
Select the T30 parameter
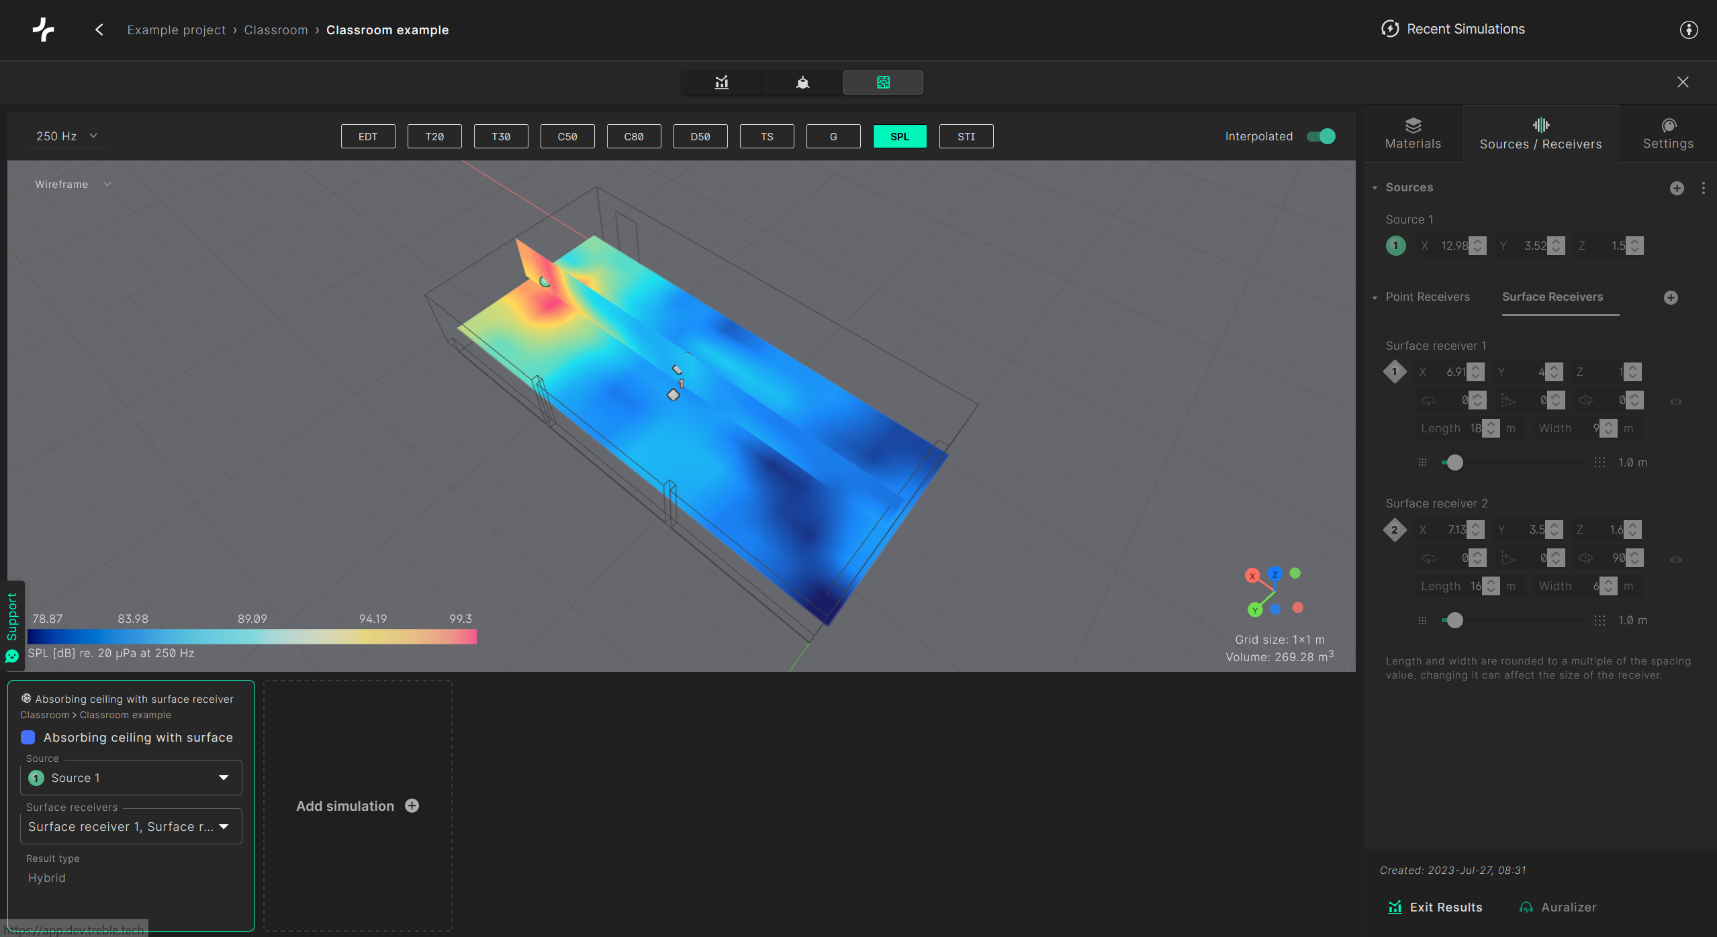click(x=501, y=136)
